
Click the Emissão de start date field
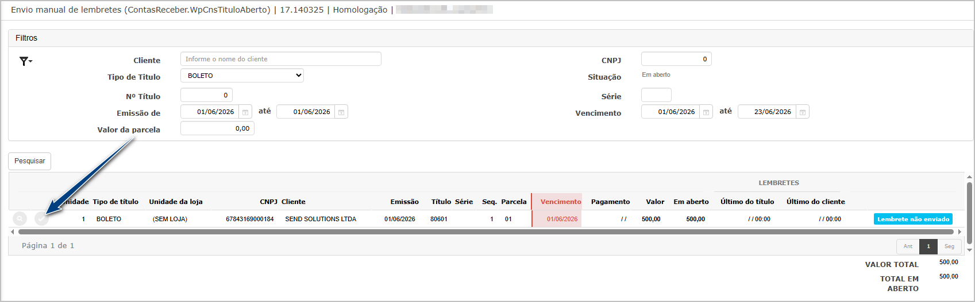click(x=210, y=112)
